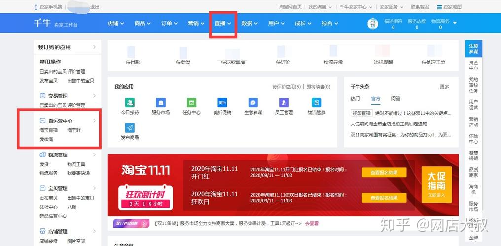Open 营销活动 in right sidebar
Viewport: 501px width, 246px height.
[473, 122]
